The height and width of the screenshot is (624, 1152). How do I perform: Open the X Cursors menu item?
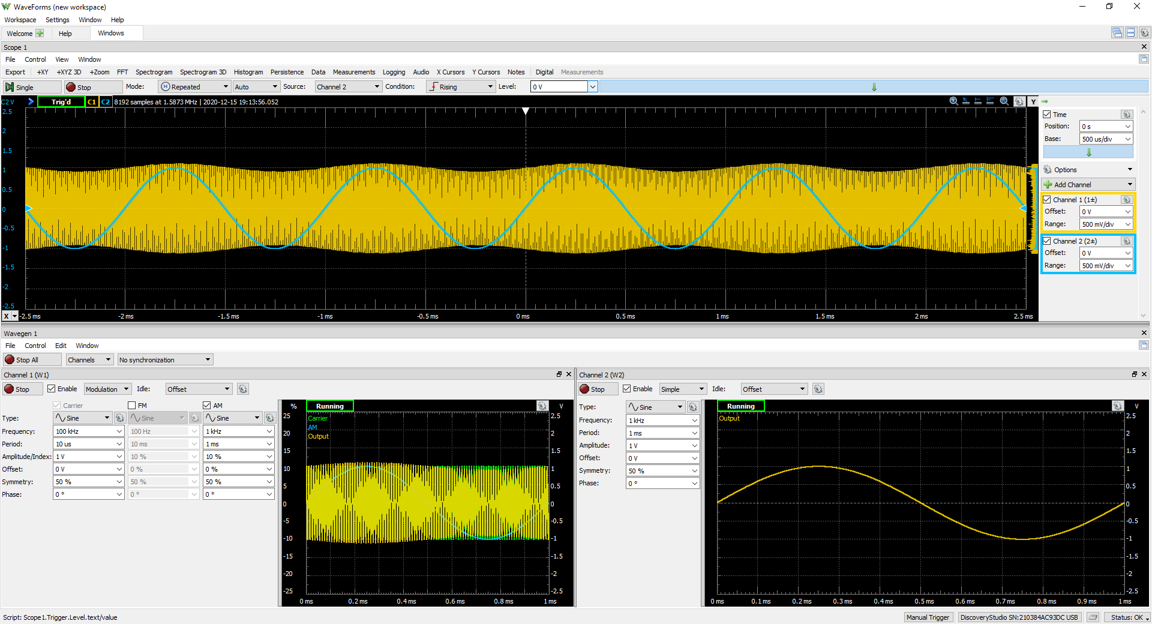point(451,72)
